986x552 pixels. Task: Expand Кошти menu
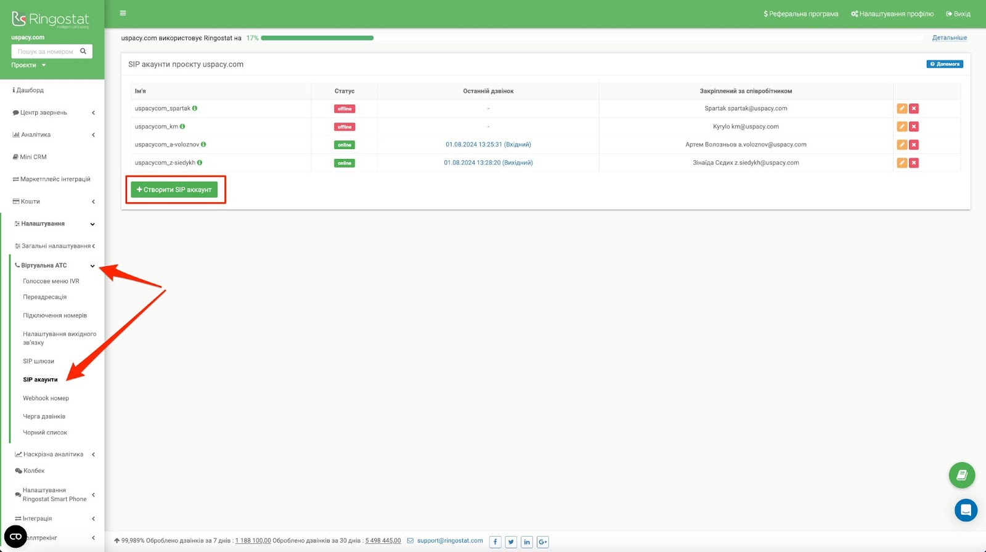54,201
